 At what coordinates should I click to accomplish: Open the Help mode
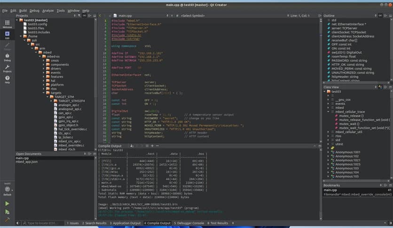point(7,79)
